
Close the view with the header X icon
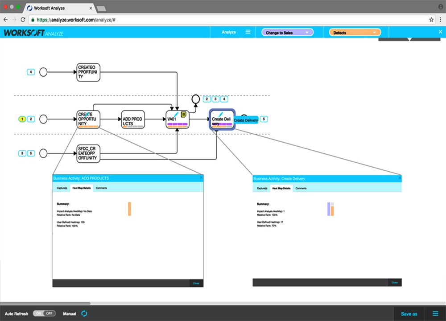[x=440, y=32]
